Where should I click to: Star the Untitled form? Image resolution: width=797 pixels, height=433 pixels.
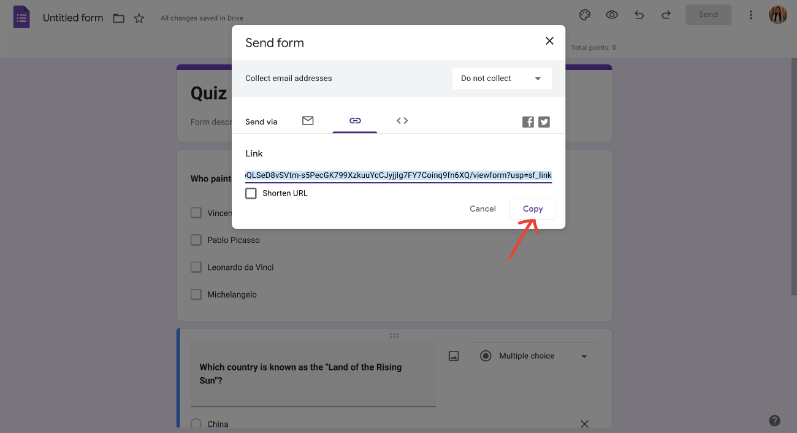pos(139,18)
